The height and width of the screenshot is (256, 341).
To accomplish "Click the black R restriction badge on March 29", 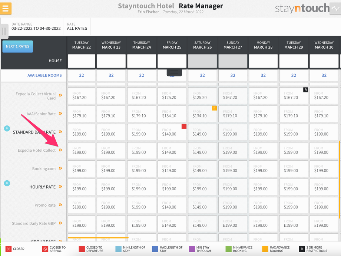I will pyautogui.click(x=305, y=90).
